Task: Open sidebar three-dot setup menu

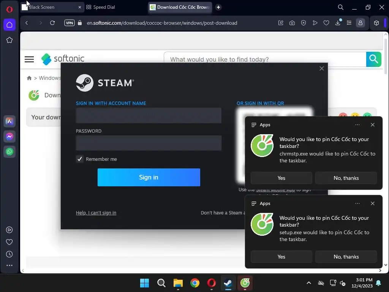Action: pyautogui.click(x=9, y=265)
